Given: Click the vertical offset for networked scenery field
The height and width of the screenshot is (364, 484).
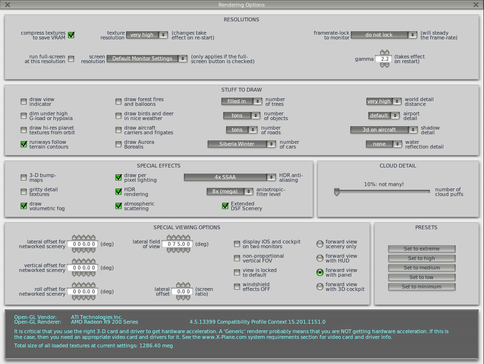Looking at the screenshot, I should pyautogui.click(x=83, y=268).
